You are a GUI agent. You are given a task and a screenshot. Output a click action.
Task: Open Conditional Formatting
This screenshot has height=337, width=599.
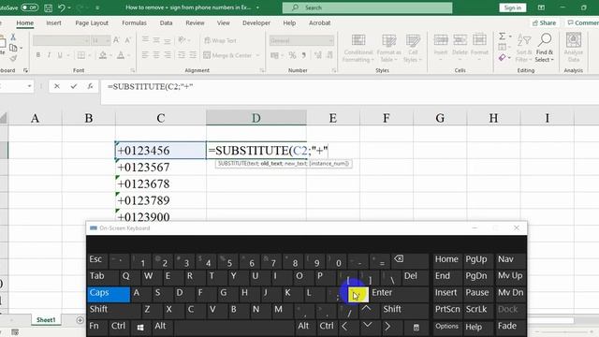coord(358,48)
